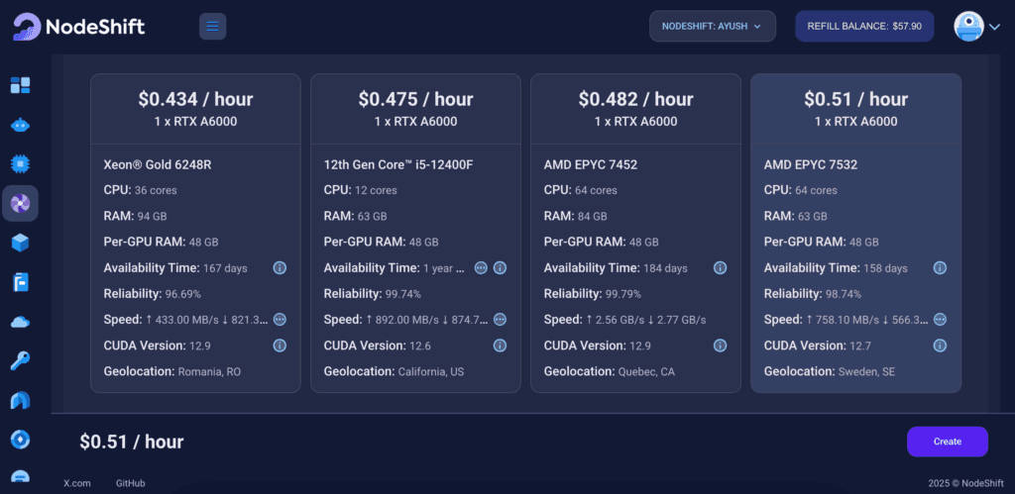Viewport: 1015px width, 494px height.
Task: Open the CPU chip icon in sidebar
Action: [20, 164]
